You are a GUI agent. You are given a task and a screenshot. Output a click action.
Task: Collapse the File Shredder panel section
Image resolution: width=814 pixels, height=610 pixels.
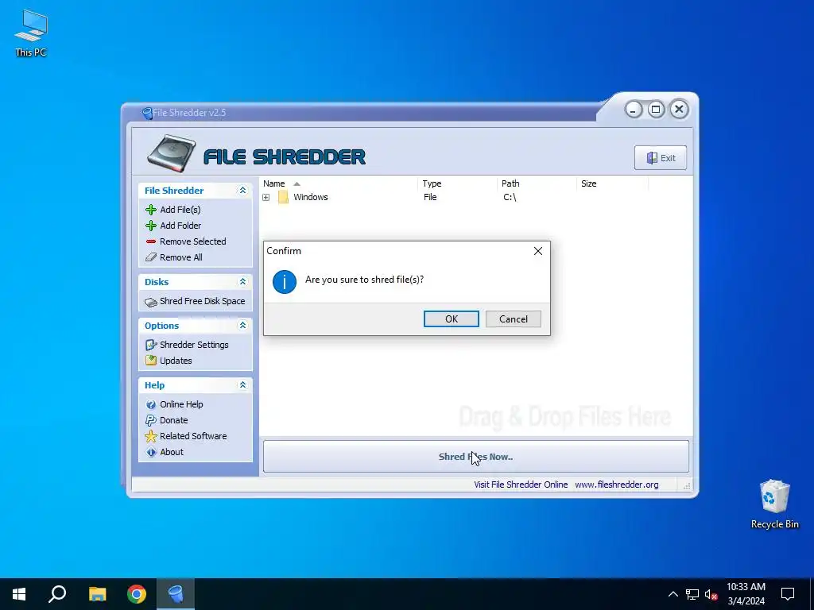(x=242, y=191)
